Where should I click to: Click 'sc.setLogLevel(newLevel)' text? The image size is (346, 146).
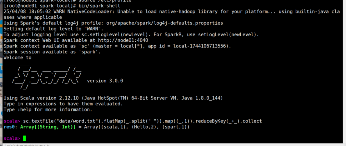pyautogui.click(x=115, y=35)
